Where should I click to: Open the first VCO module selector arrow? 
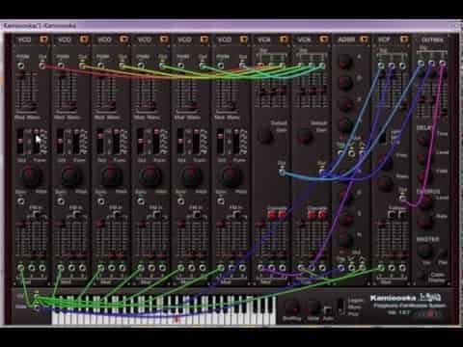(x=43, y=40)
